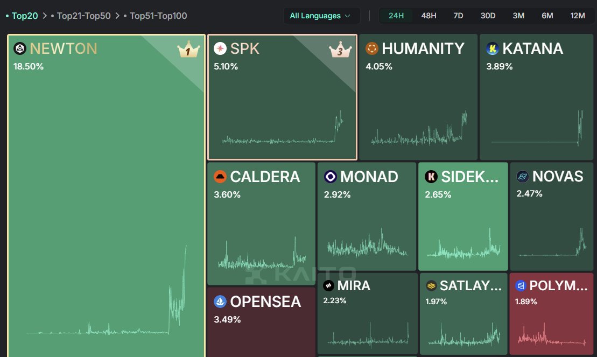The image size is (597, 357).
Task: Click OPENSEA's 3.49% value
Action: click(227, 319)
